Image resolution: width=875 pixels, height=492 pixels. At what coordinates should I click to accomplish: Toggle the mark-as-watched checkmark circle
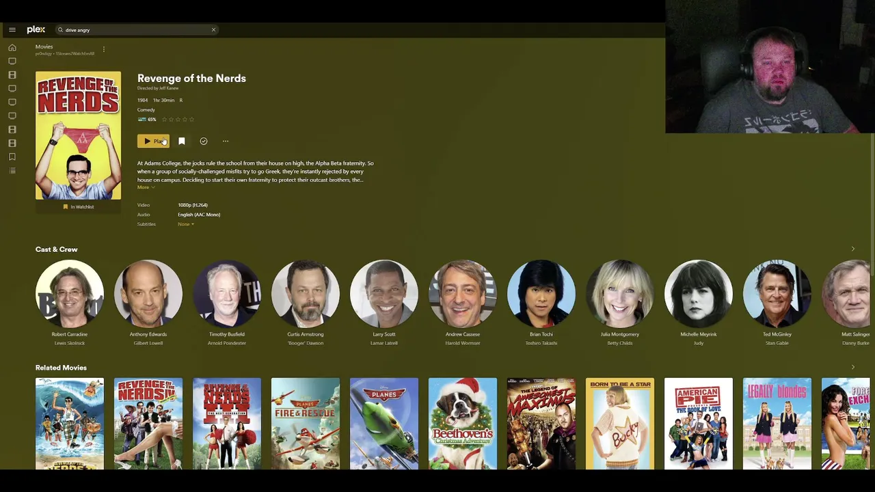(x=204, y=141)
